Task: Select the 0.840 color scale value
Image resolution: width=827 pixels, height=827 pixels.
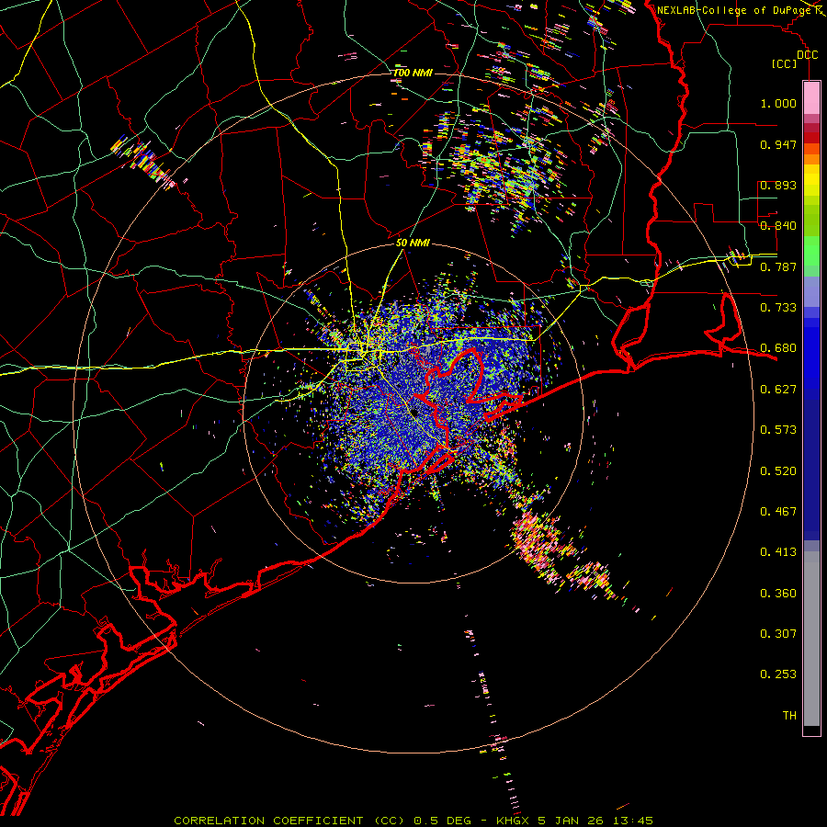Action: point(778,226)
